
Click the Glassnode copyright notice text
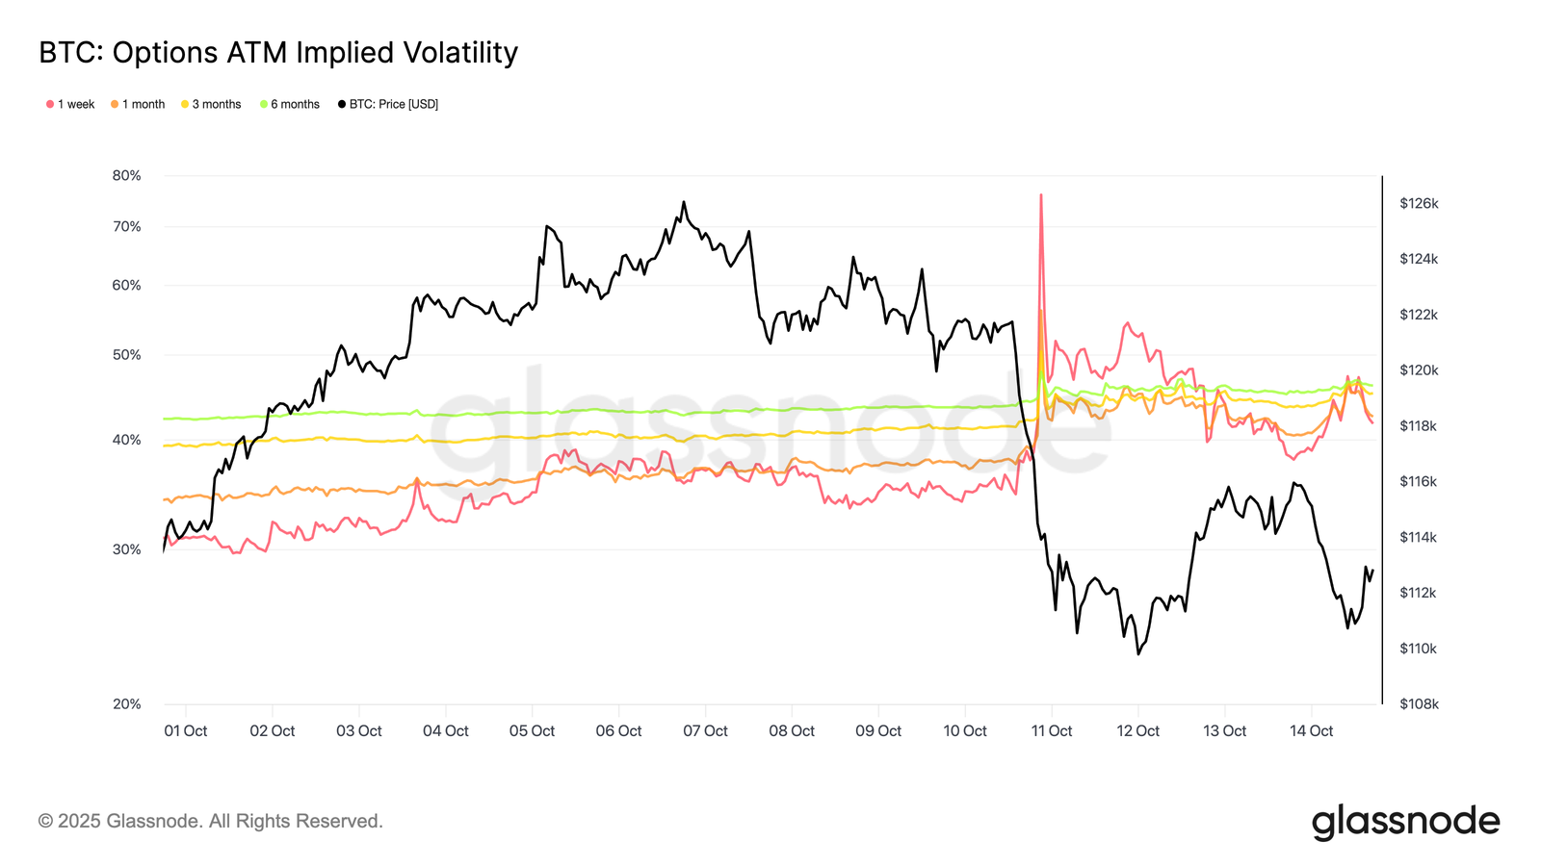click(211, 821)
